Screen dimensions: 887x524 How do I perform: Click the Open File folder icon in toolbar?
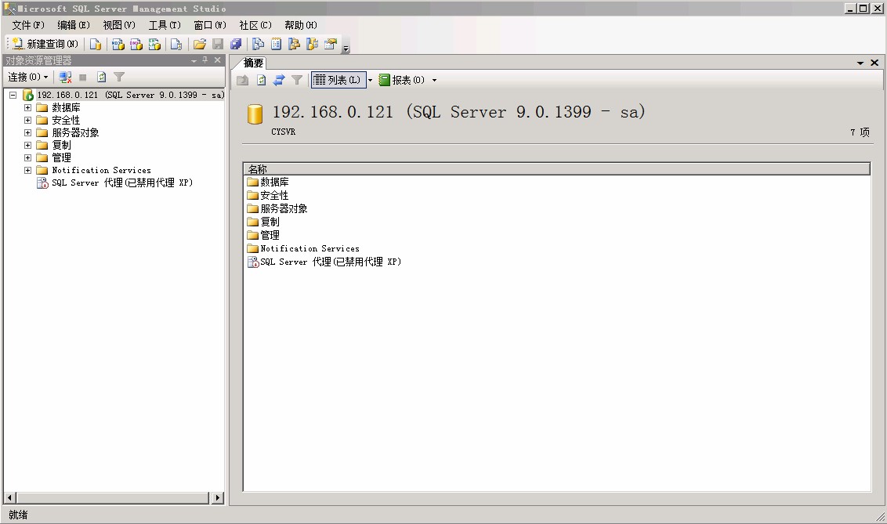pyautogui.click(x=199, y=44)
